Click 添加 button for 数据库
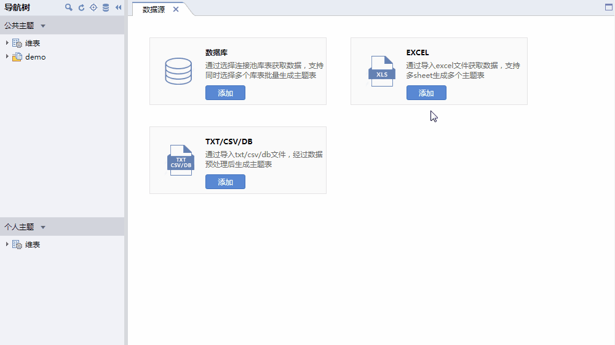This screenshot has width=615, height=345. click(225, 93)
